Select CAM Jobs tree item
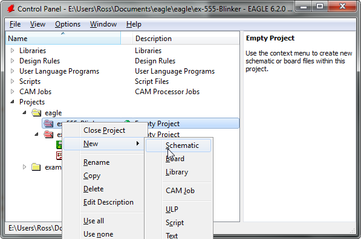Screen dimensions: 361x239 point(36,92)
